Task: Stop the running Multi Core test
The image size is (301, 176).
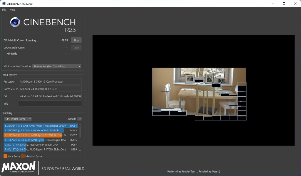Action: (76, 40)
